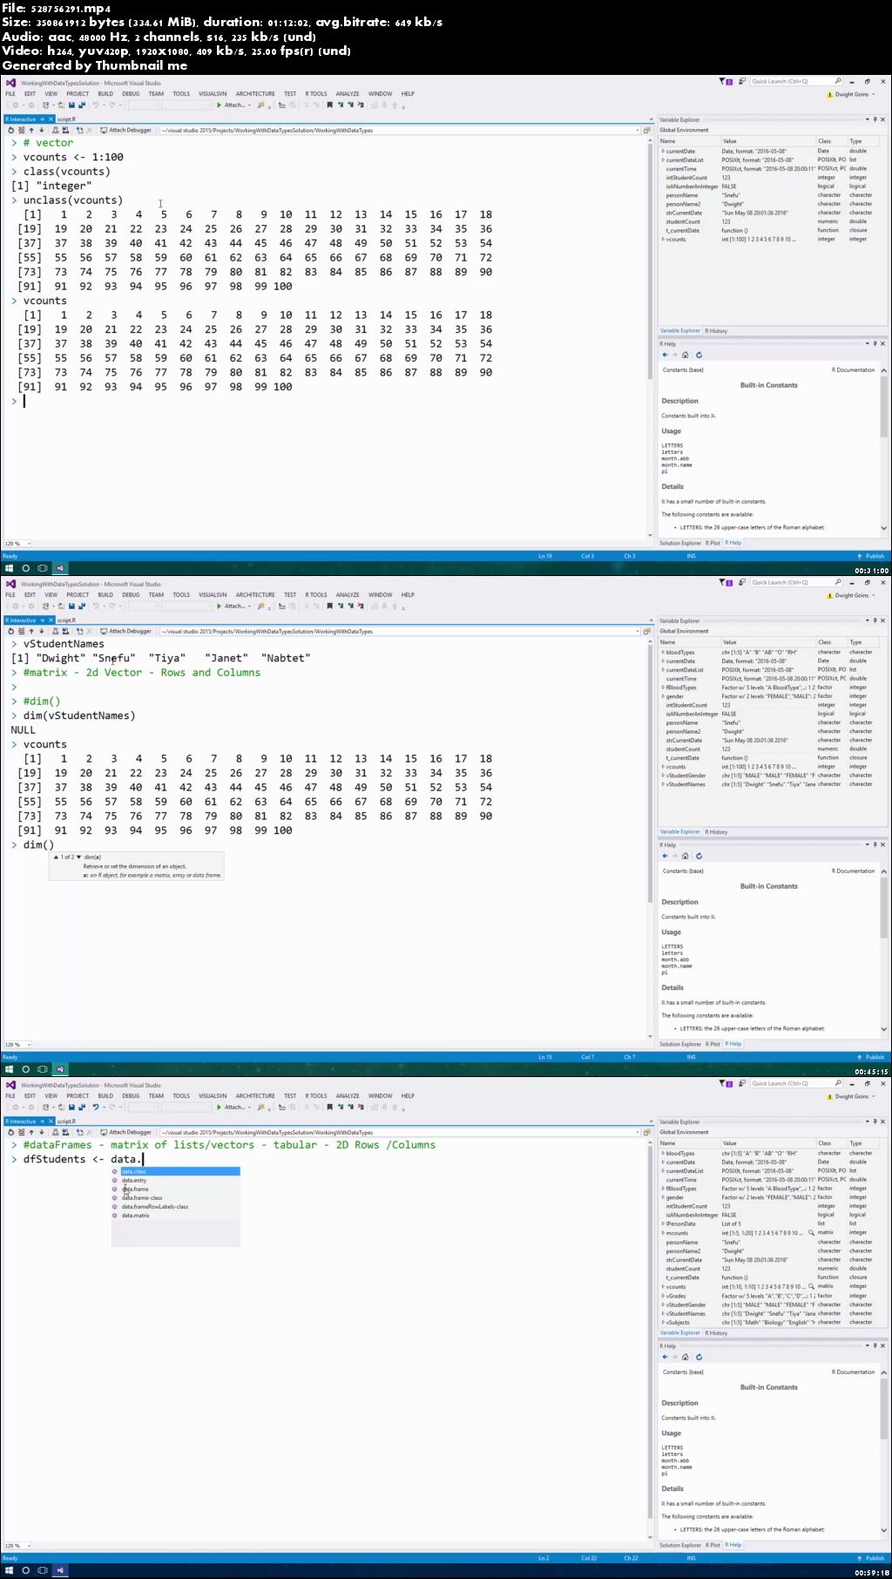This screenshot has height=1579, width=892.
Task: Click Load workspace icon in 00:31:00 frame toolbar
Action: click(55, 130)
